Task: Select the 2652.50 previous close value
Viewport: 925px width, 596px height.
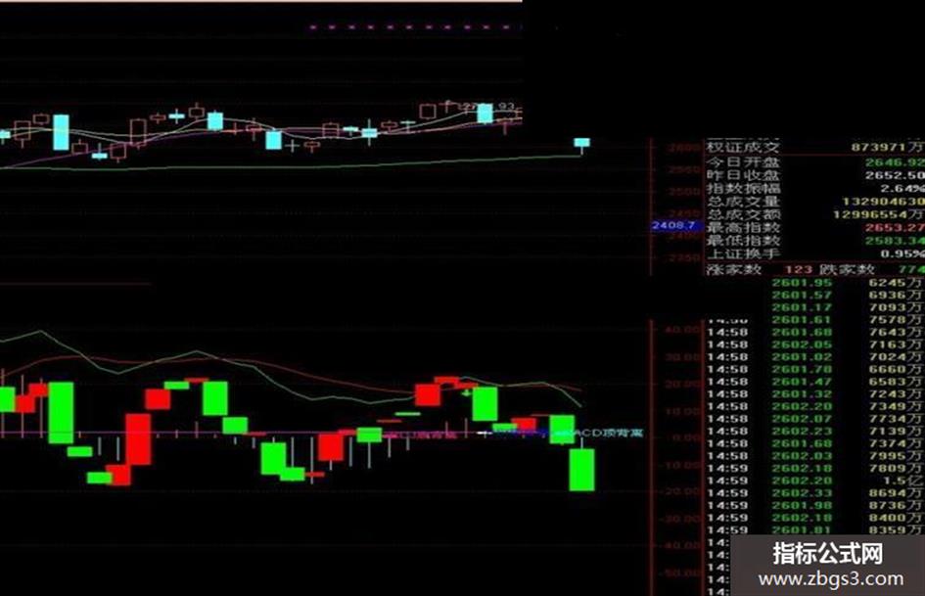Action: point(895,176)
